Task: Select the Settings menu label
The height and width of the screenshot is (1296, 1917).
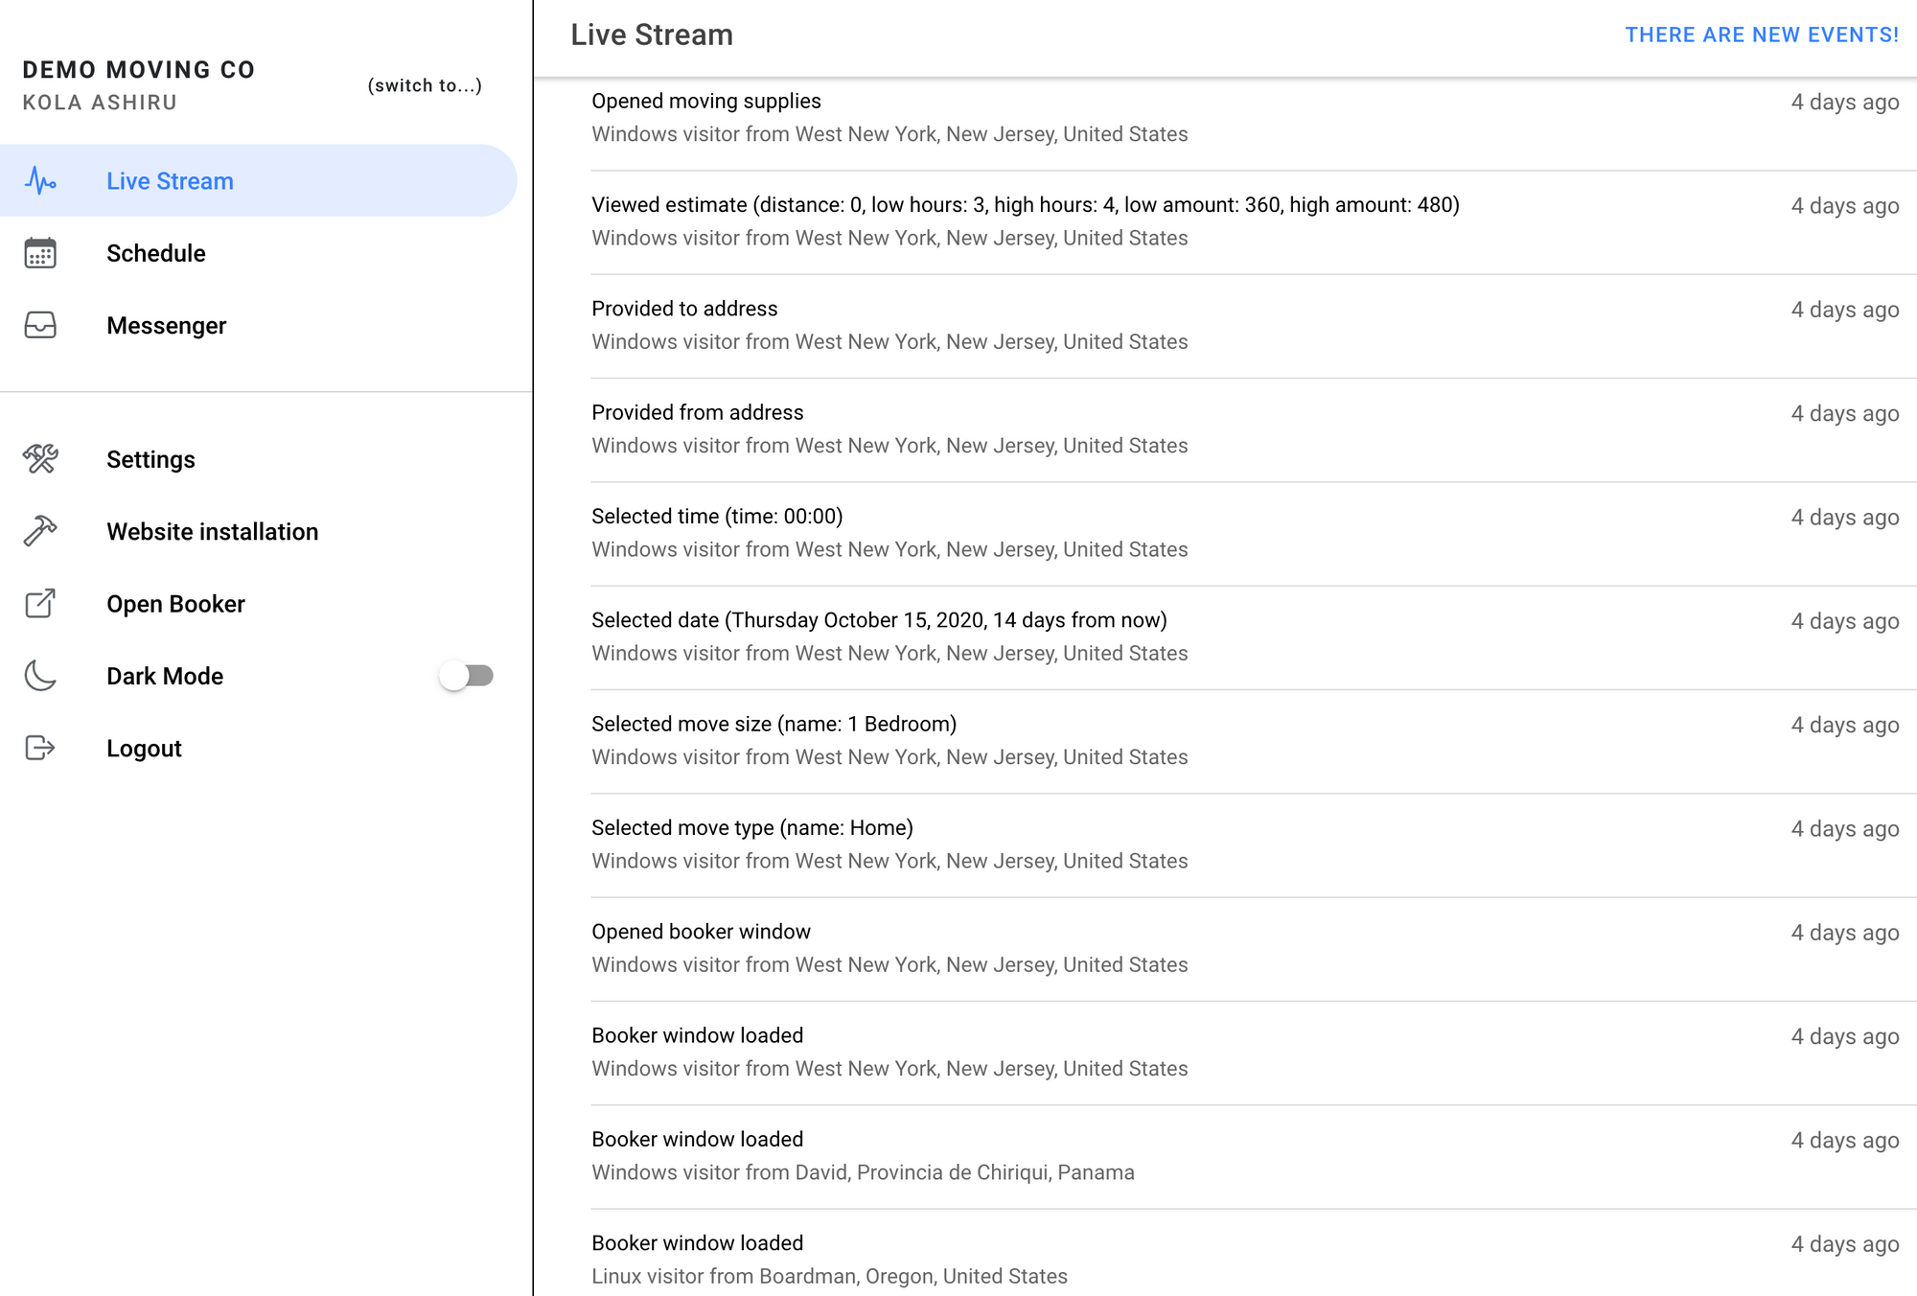Action: [x=150, y=459]
